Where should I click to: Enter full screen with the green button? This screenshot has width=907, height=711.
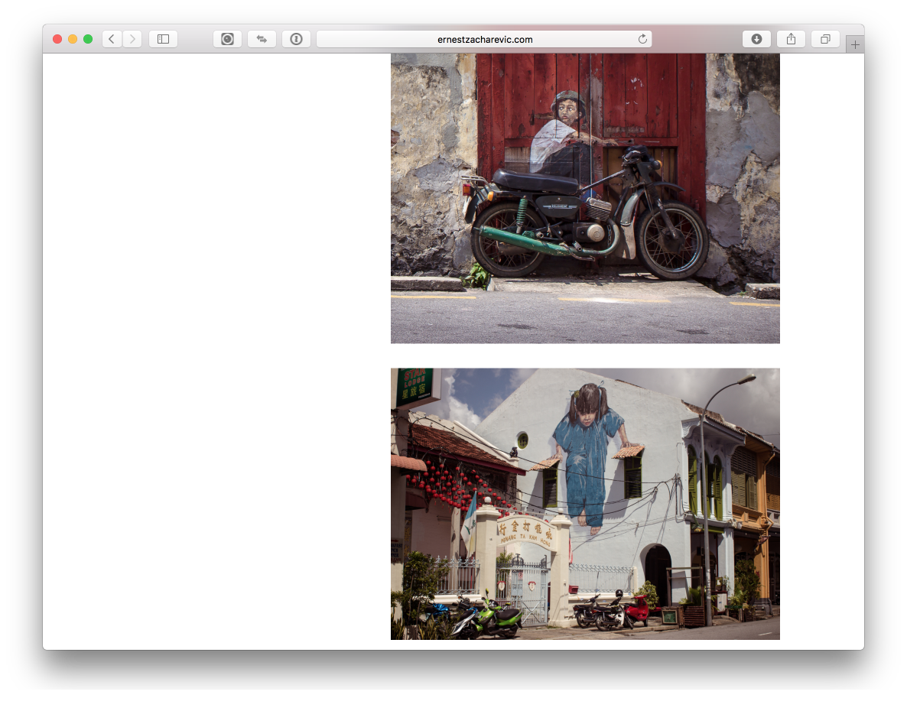pos(88,39)
